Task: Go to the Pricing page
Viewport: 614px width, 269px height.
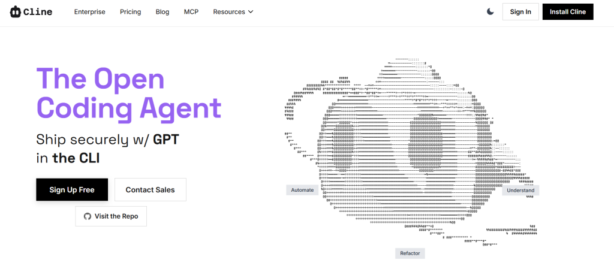Action: 130,12
